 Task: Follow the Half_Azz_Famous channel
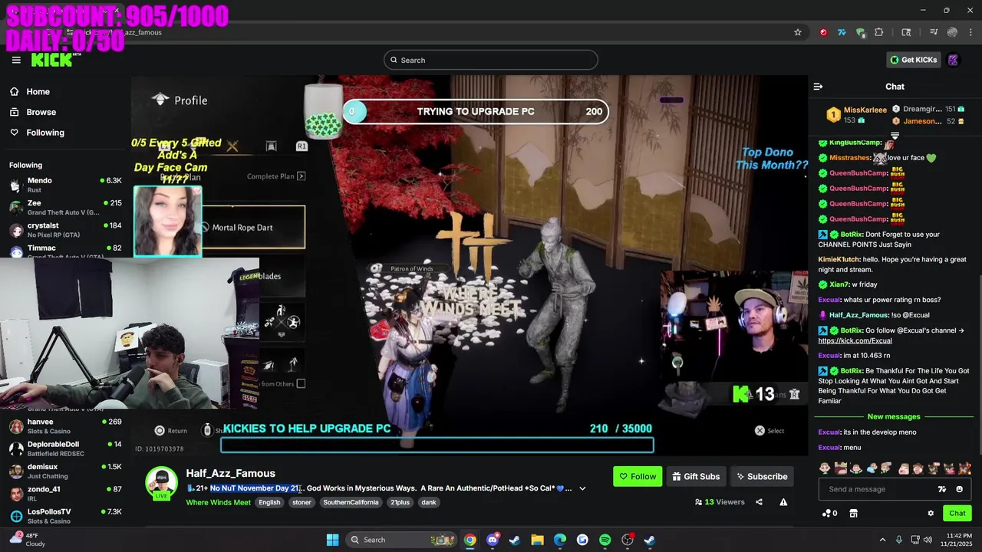638,476
